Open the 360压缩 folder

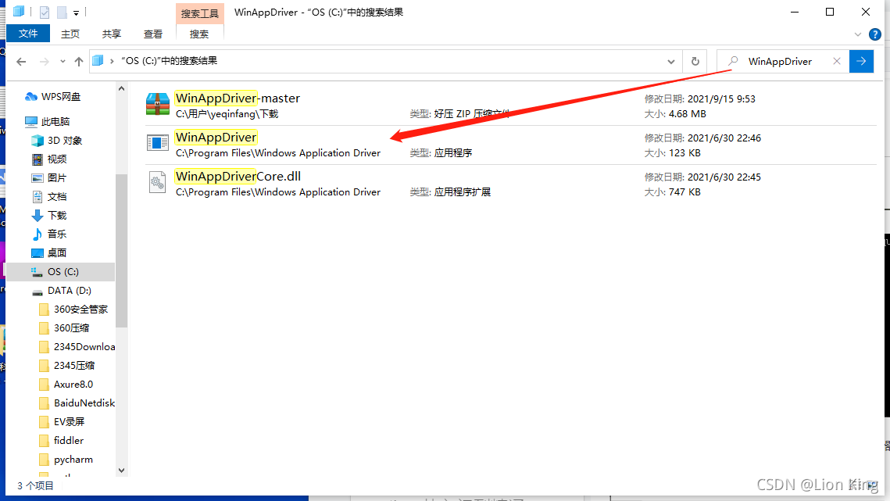tap(71, 327)
